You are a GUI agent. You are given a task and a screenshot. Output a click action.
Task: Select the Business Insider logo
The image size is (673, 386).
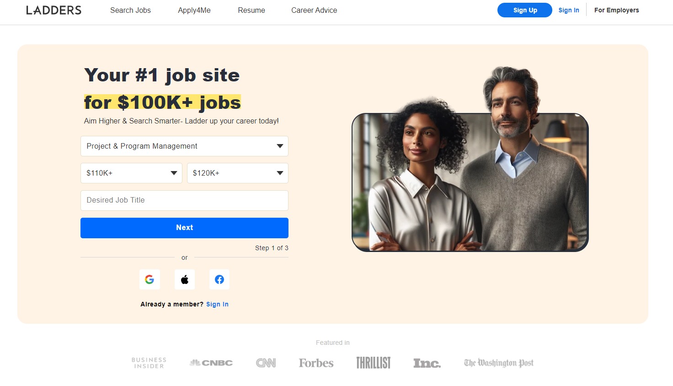149,362
